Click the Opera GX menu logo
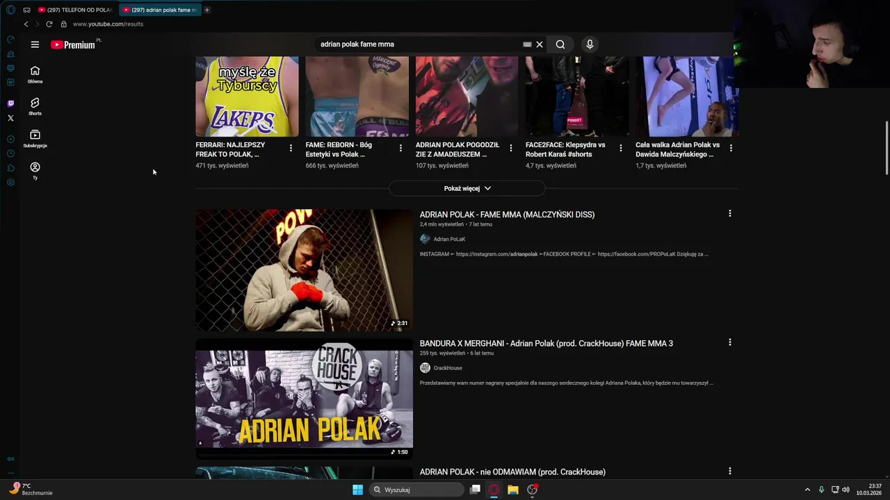Image resolution: width=890 pixels, height=500 pixels. [x=10, y=10]
